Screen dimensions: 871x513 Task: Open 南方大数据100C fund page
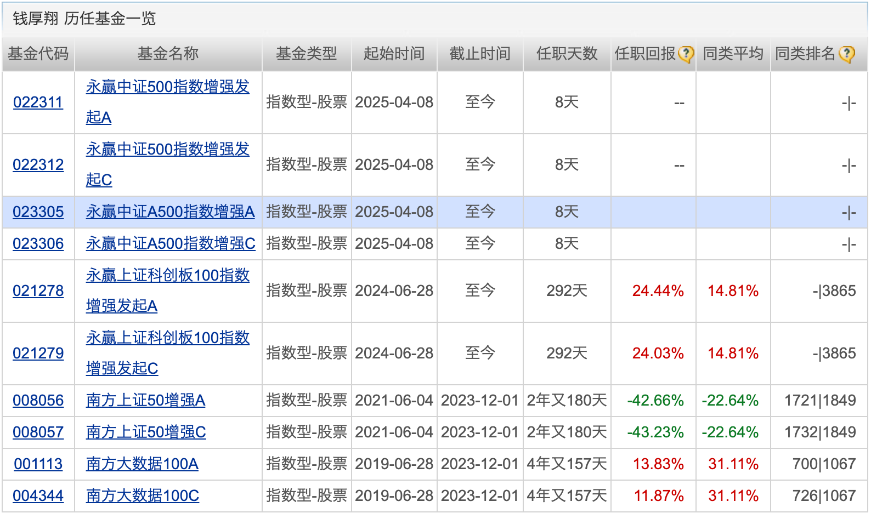click(x=142, y=496)
